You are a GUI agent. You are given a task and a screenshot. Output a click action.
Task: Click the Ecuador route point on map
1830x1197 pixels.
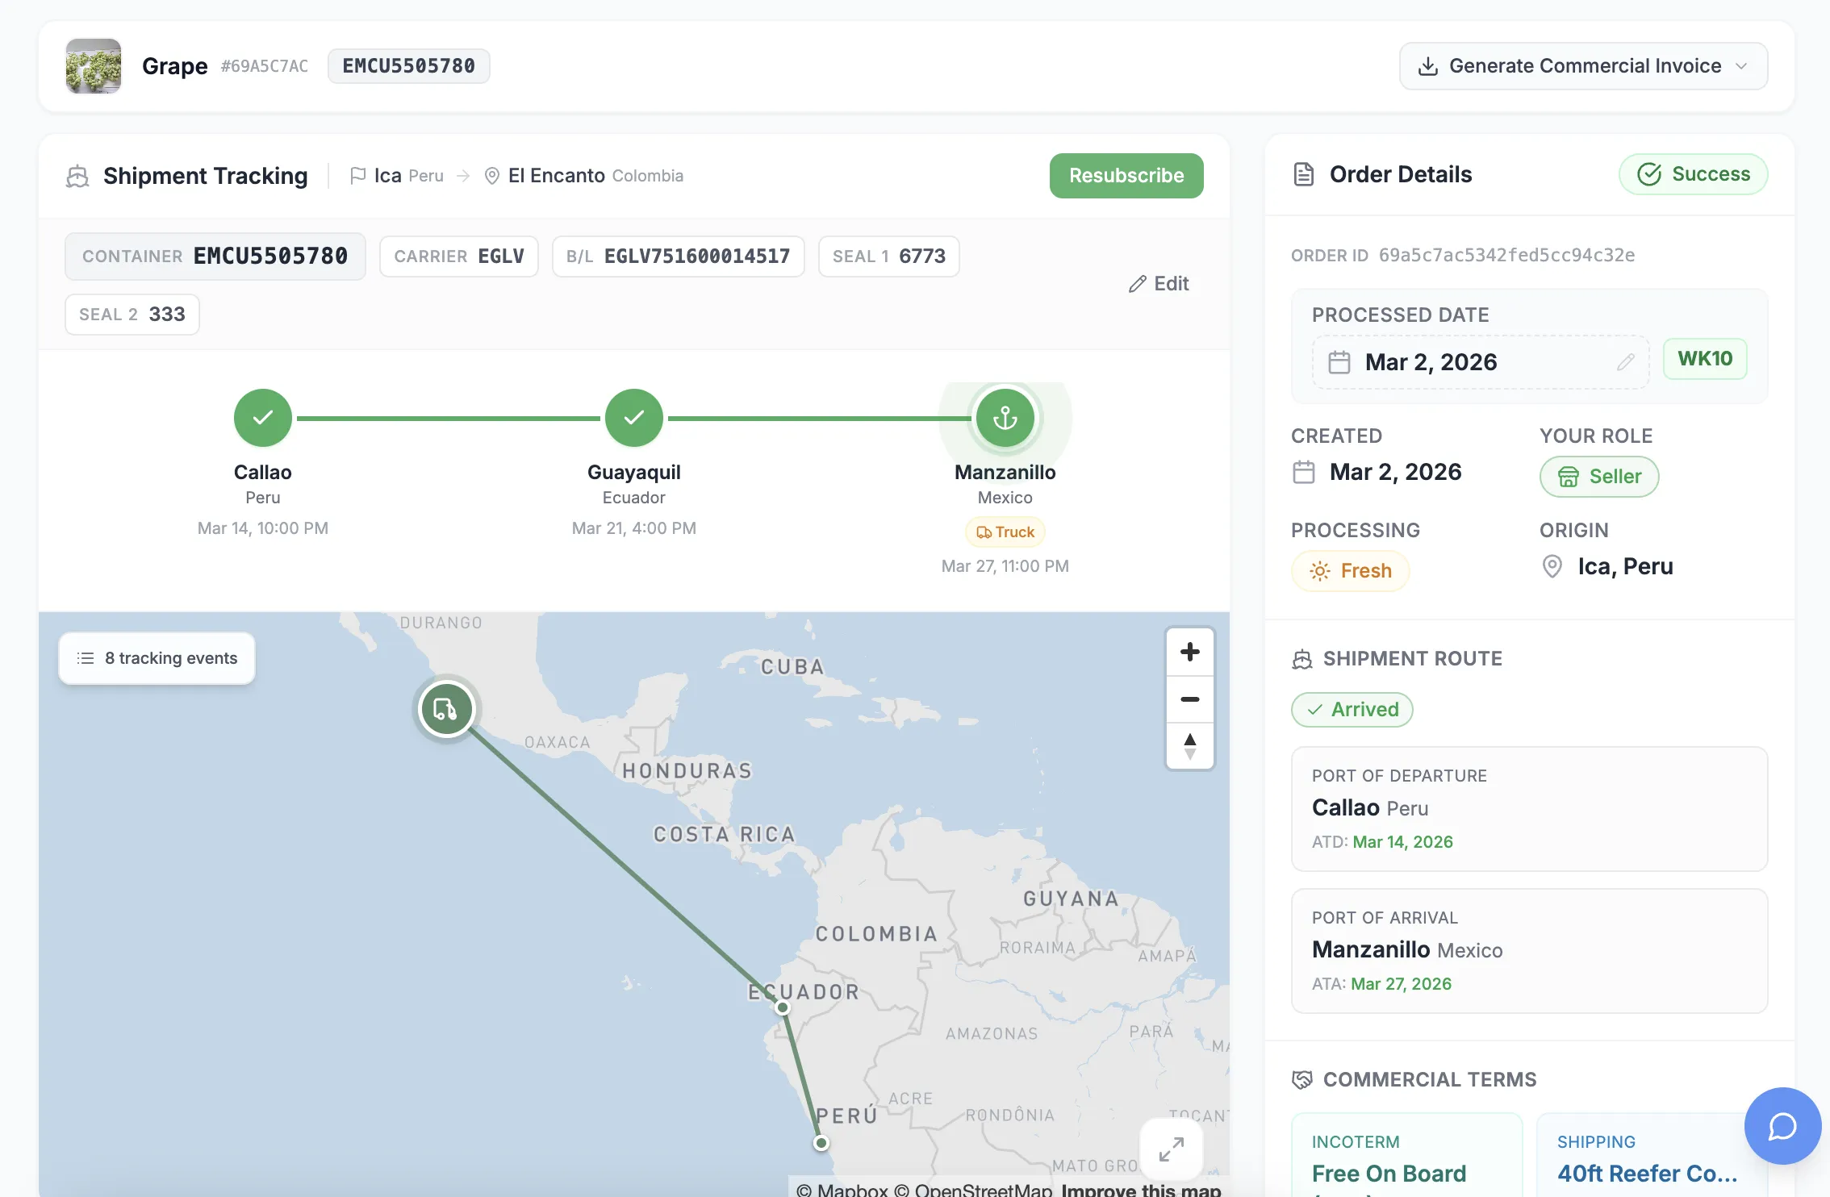coord(782,1007)
